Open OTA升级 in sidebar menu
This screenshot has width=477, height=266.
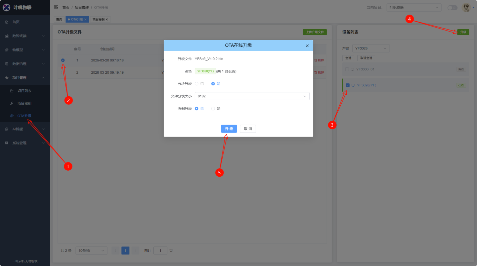(x=24, y=116)
